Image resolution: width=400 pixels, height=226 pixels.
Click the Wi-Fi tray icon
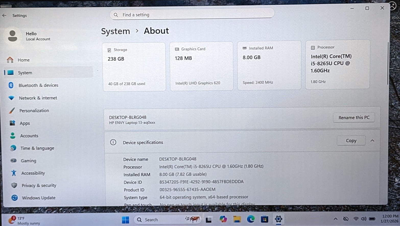click(356, 219)
